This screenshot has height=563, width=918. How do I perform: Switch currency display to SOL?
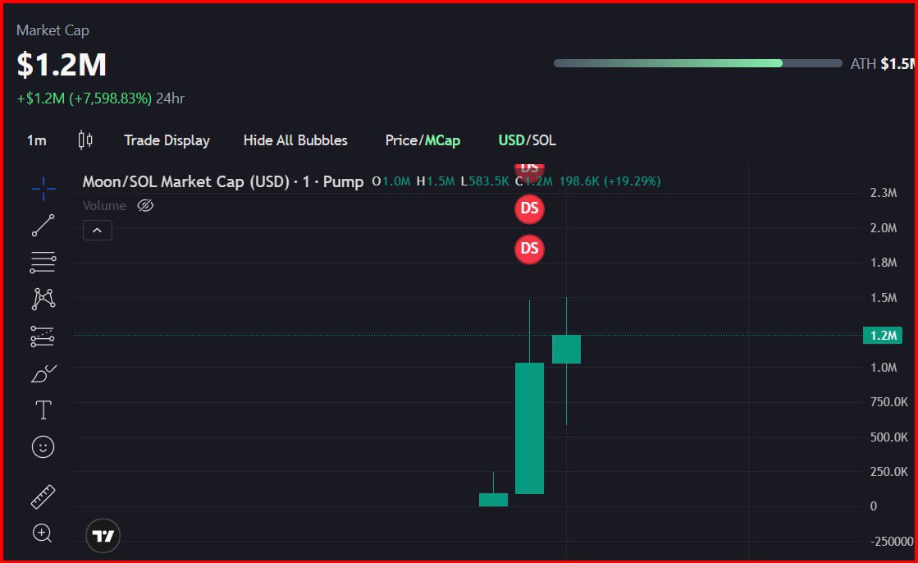tap(543, 140)
